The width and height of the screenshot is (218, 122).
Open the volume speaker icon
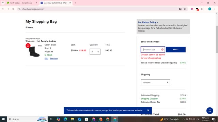pyautogui.click(x=194, y=119)
